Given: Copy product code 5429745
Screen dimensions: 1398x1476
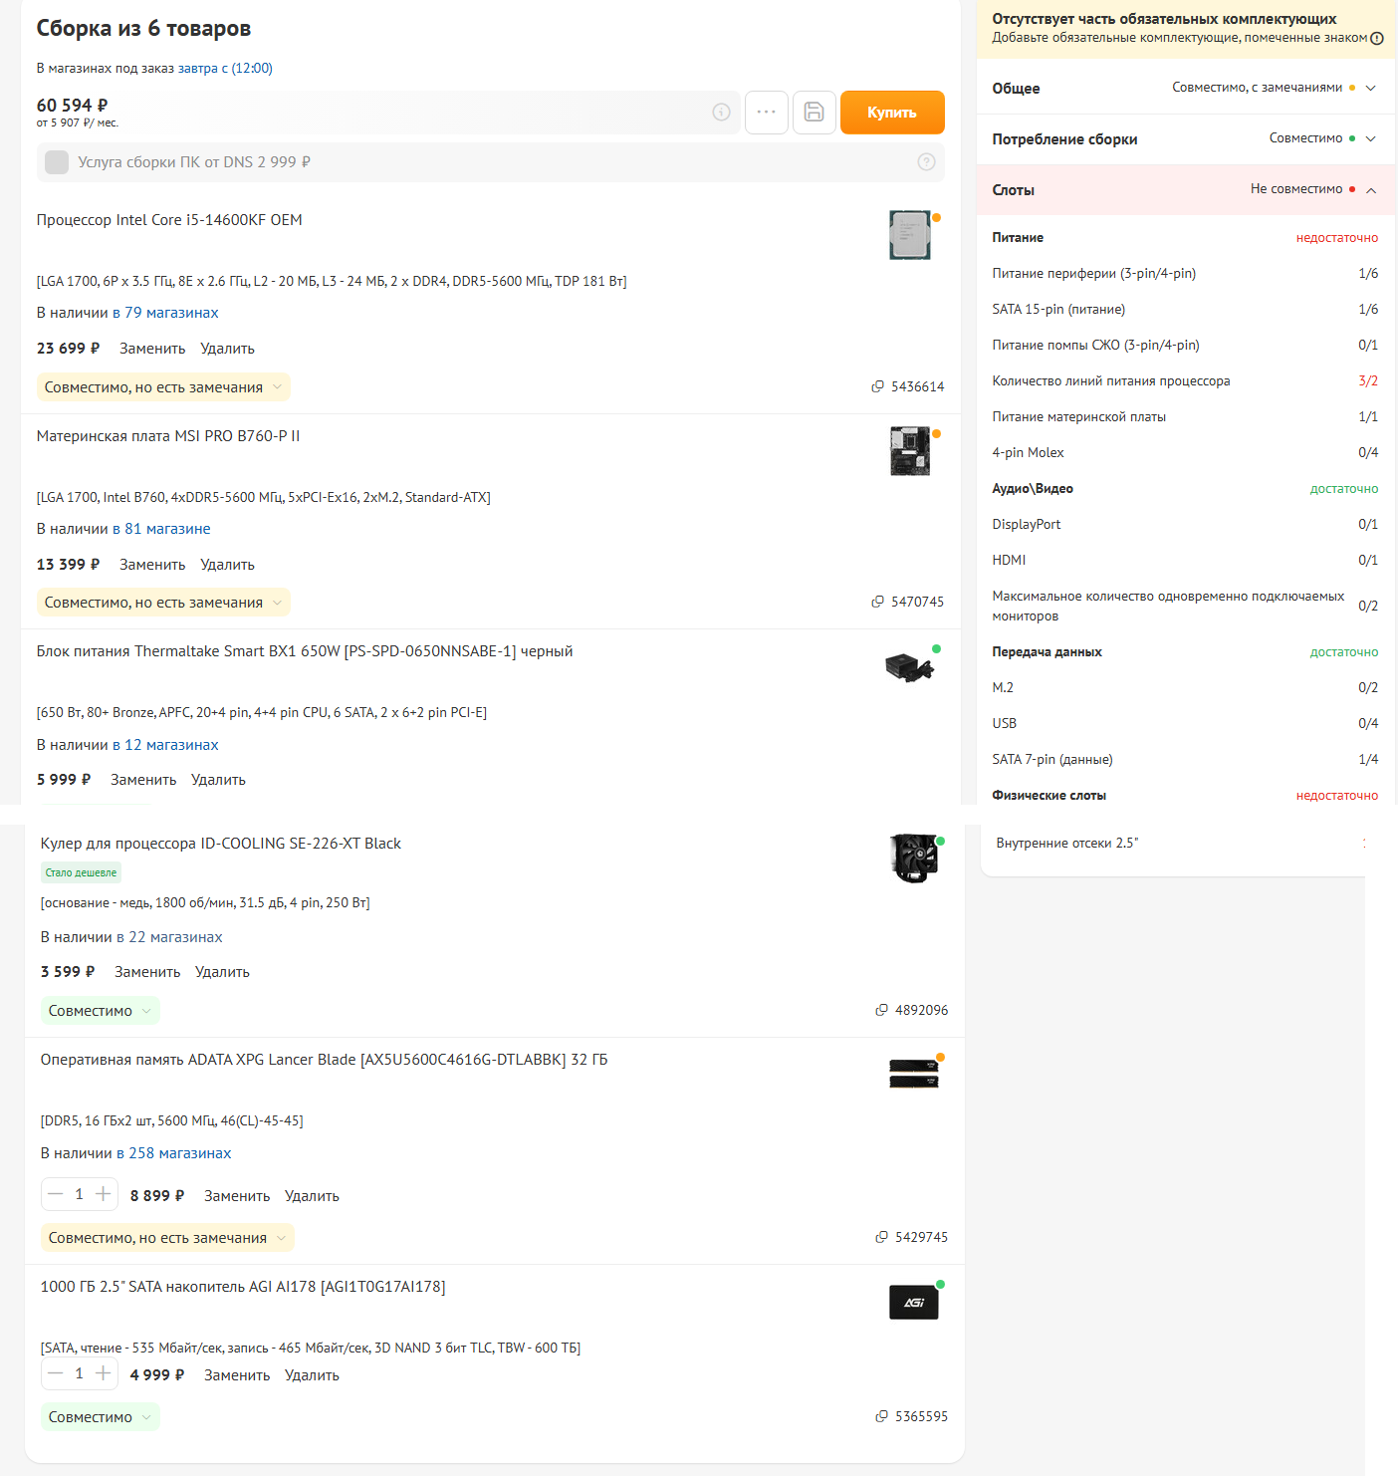Looking at the screenshot, I should click(881, 1237).
